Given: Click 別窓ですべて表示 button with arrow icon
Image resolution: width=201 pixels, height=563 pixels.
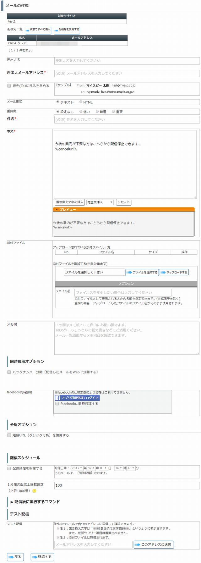Looking at the screenshot, I should (38, 30).
